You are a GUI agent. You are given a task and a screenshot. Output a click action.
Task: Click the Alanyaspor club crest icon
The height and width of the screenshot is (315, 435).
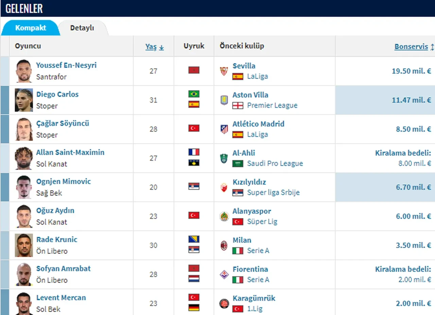(224, 216)
